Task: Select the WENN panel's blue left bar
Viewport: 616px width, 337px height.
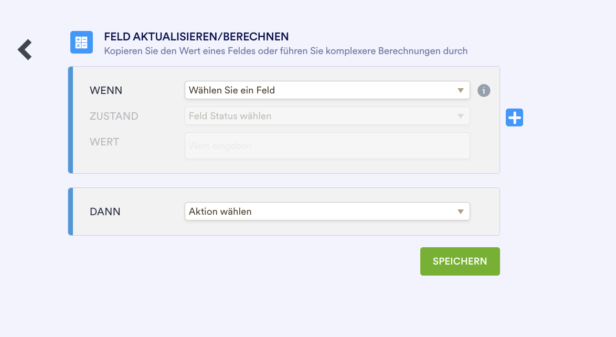Action: (x=70, y=120)
